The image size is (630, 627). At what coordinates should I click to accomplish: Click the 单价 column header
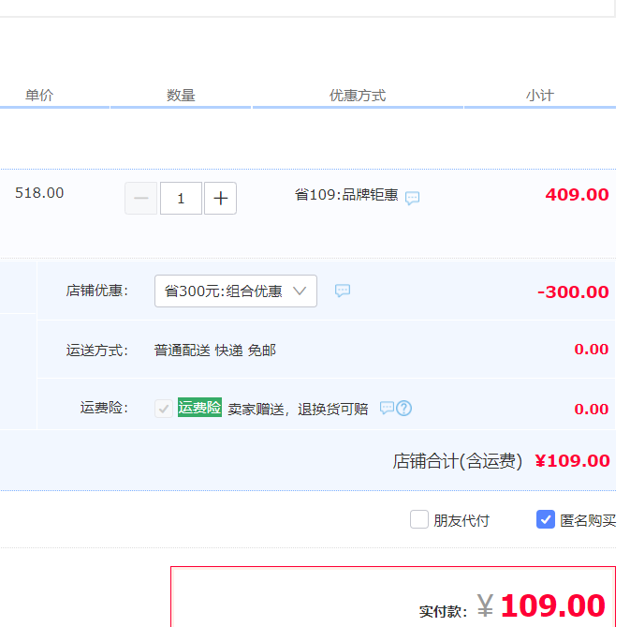click(39, 96)
